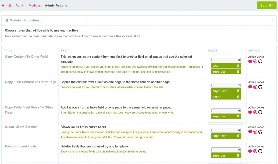
Task: Open roles dropdown for Copy Table Field Rows
Action: [x=226, y=111]
